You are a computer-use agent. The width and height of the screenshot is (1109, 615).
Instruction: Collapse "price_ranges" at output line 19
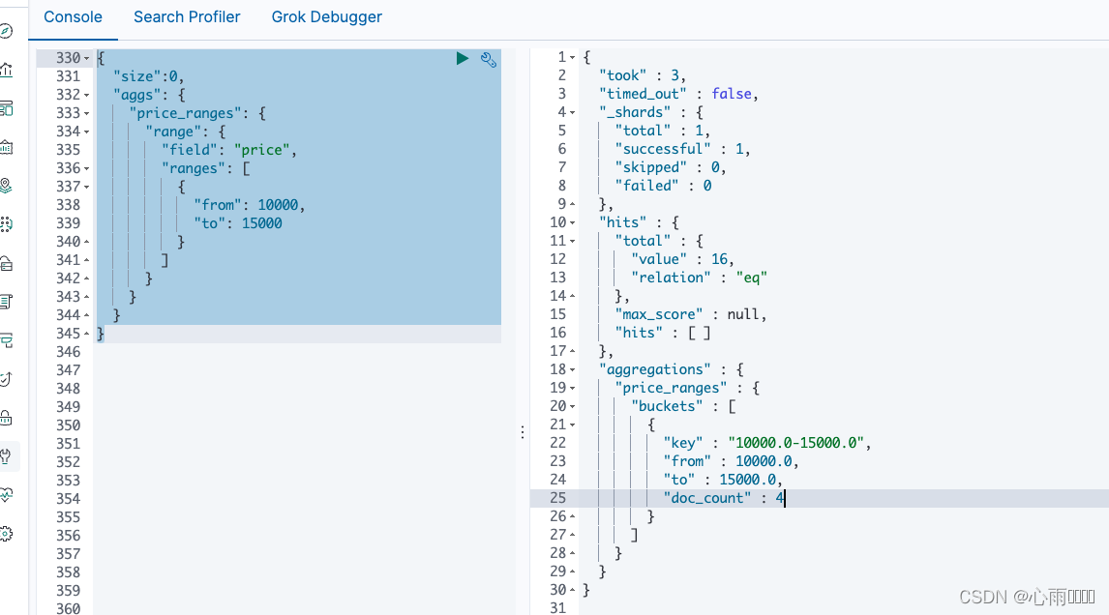tap(572, 388)
